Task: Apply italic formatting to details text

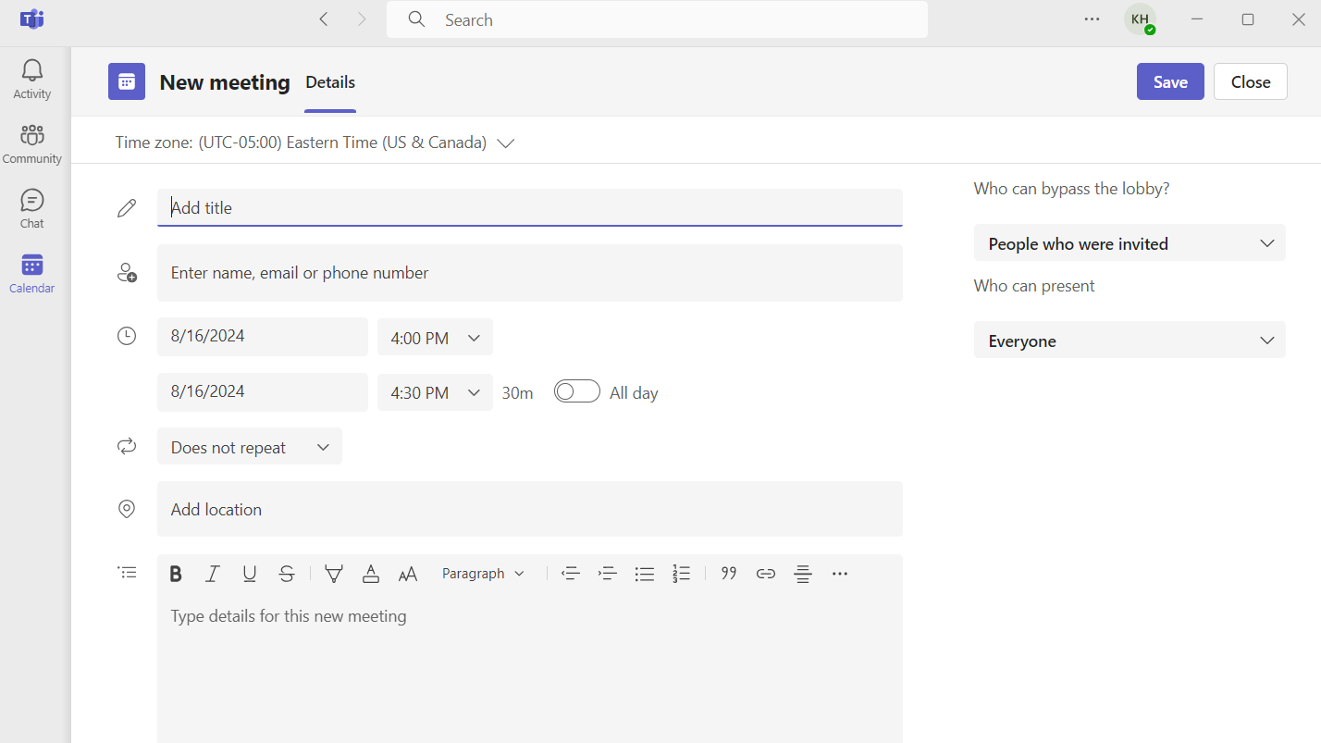Action: (212, 574)
